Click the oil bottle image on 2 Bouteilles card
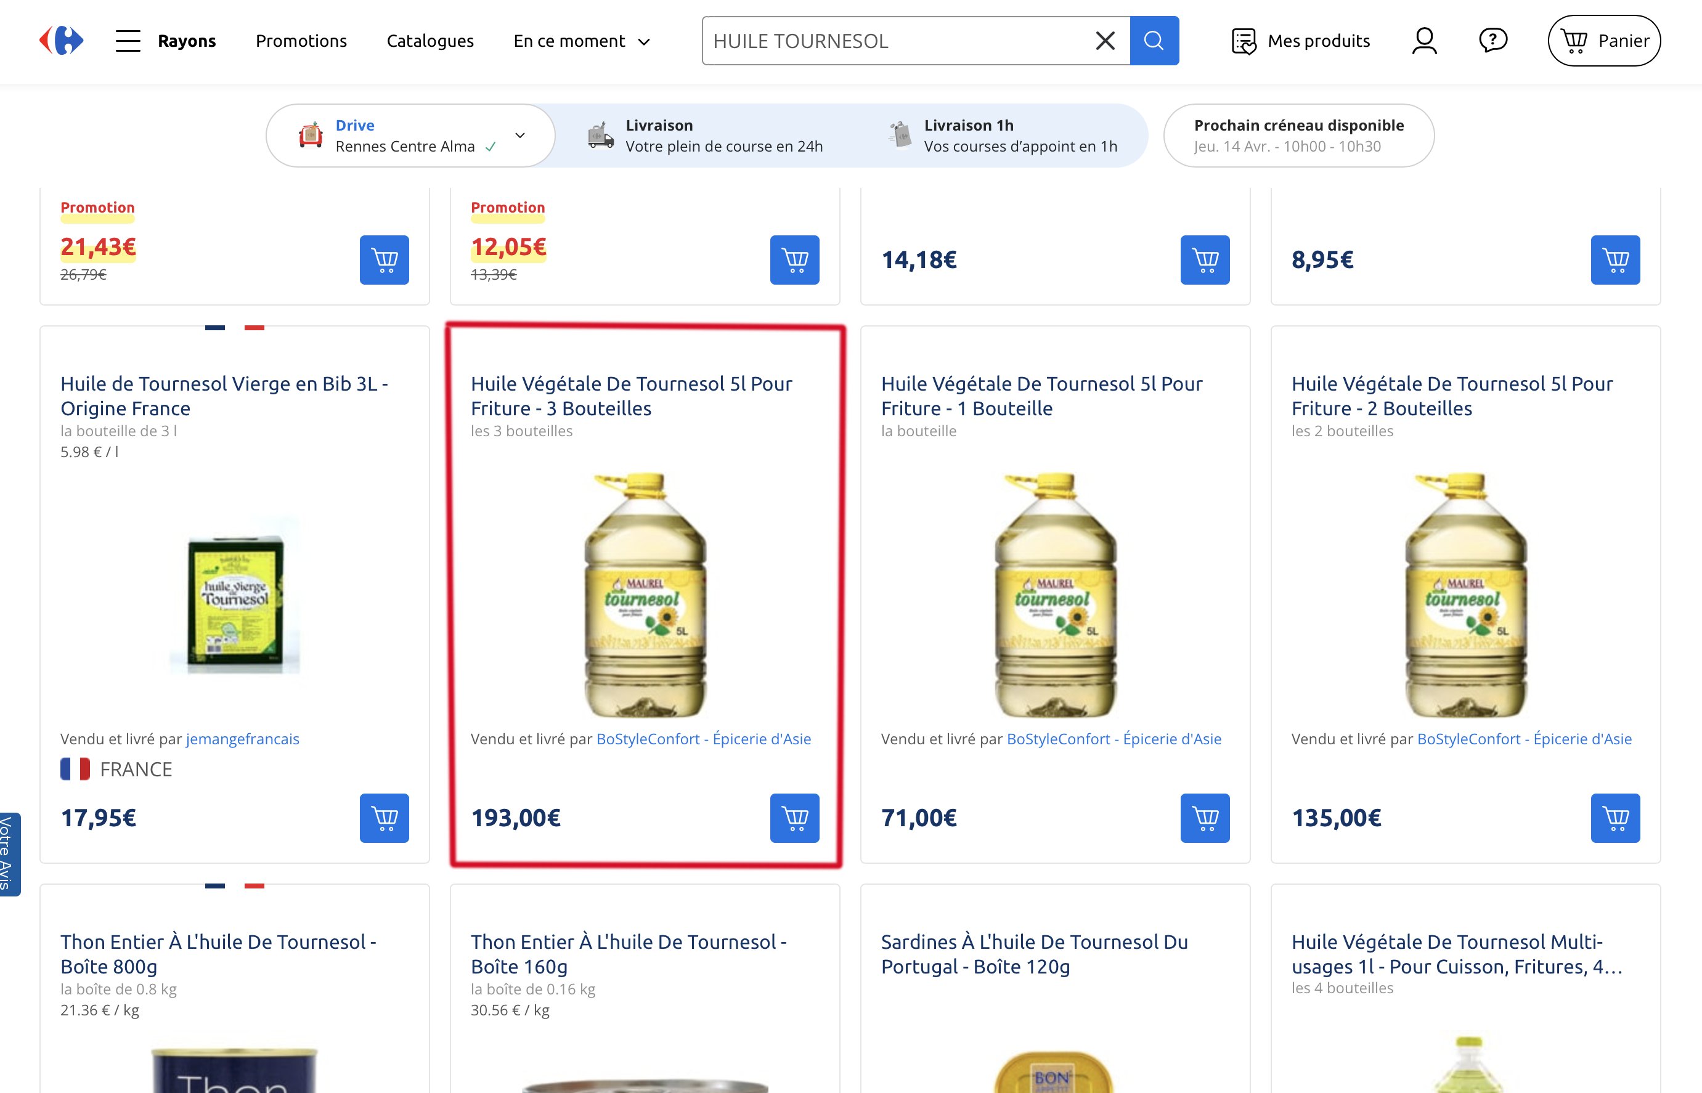 click(1465, 595)
